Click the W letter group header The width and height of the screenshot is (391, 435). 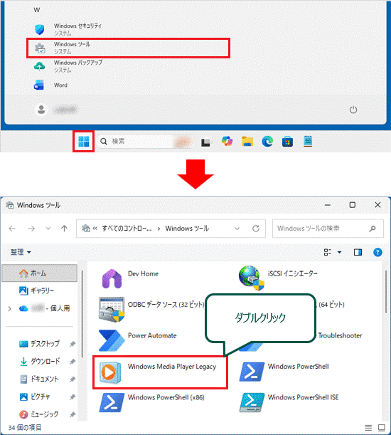click(36, 10)
